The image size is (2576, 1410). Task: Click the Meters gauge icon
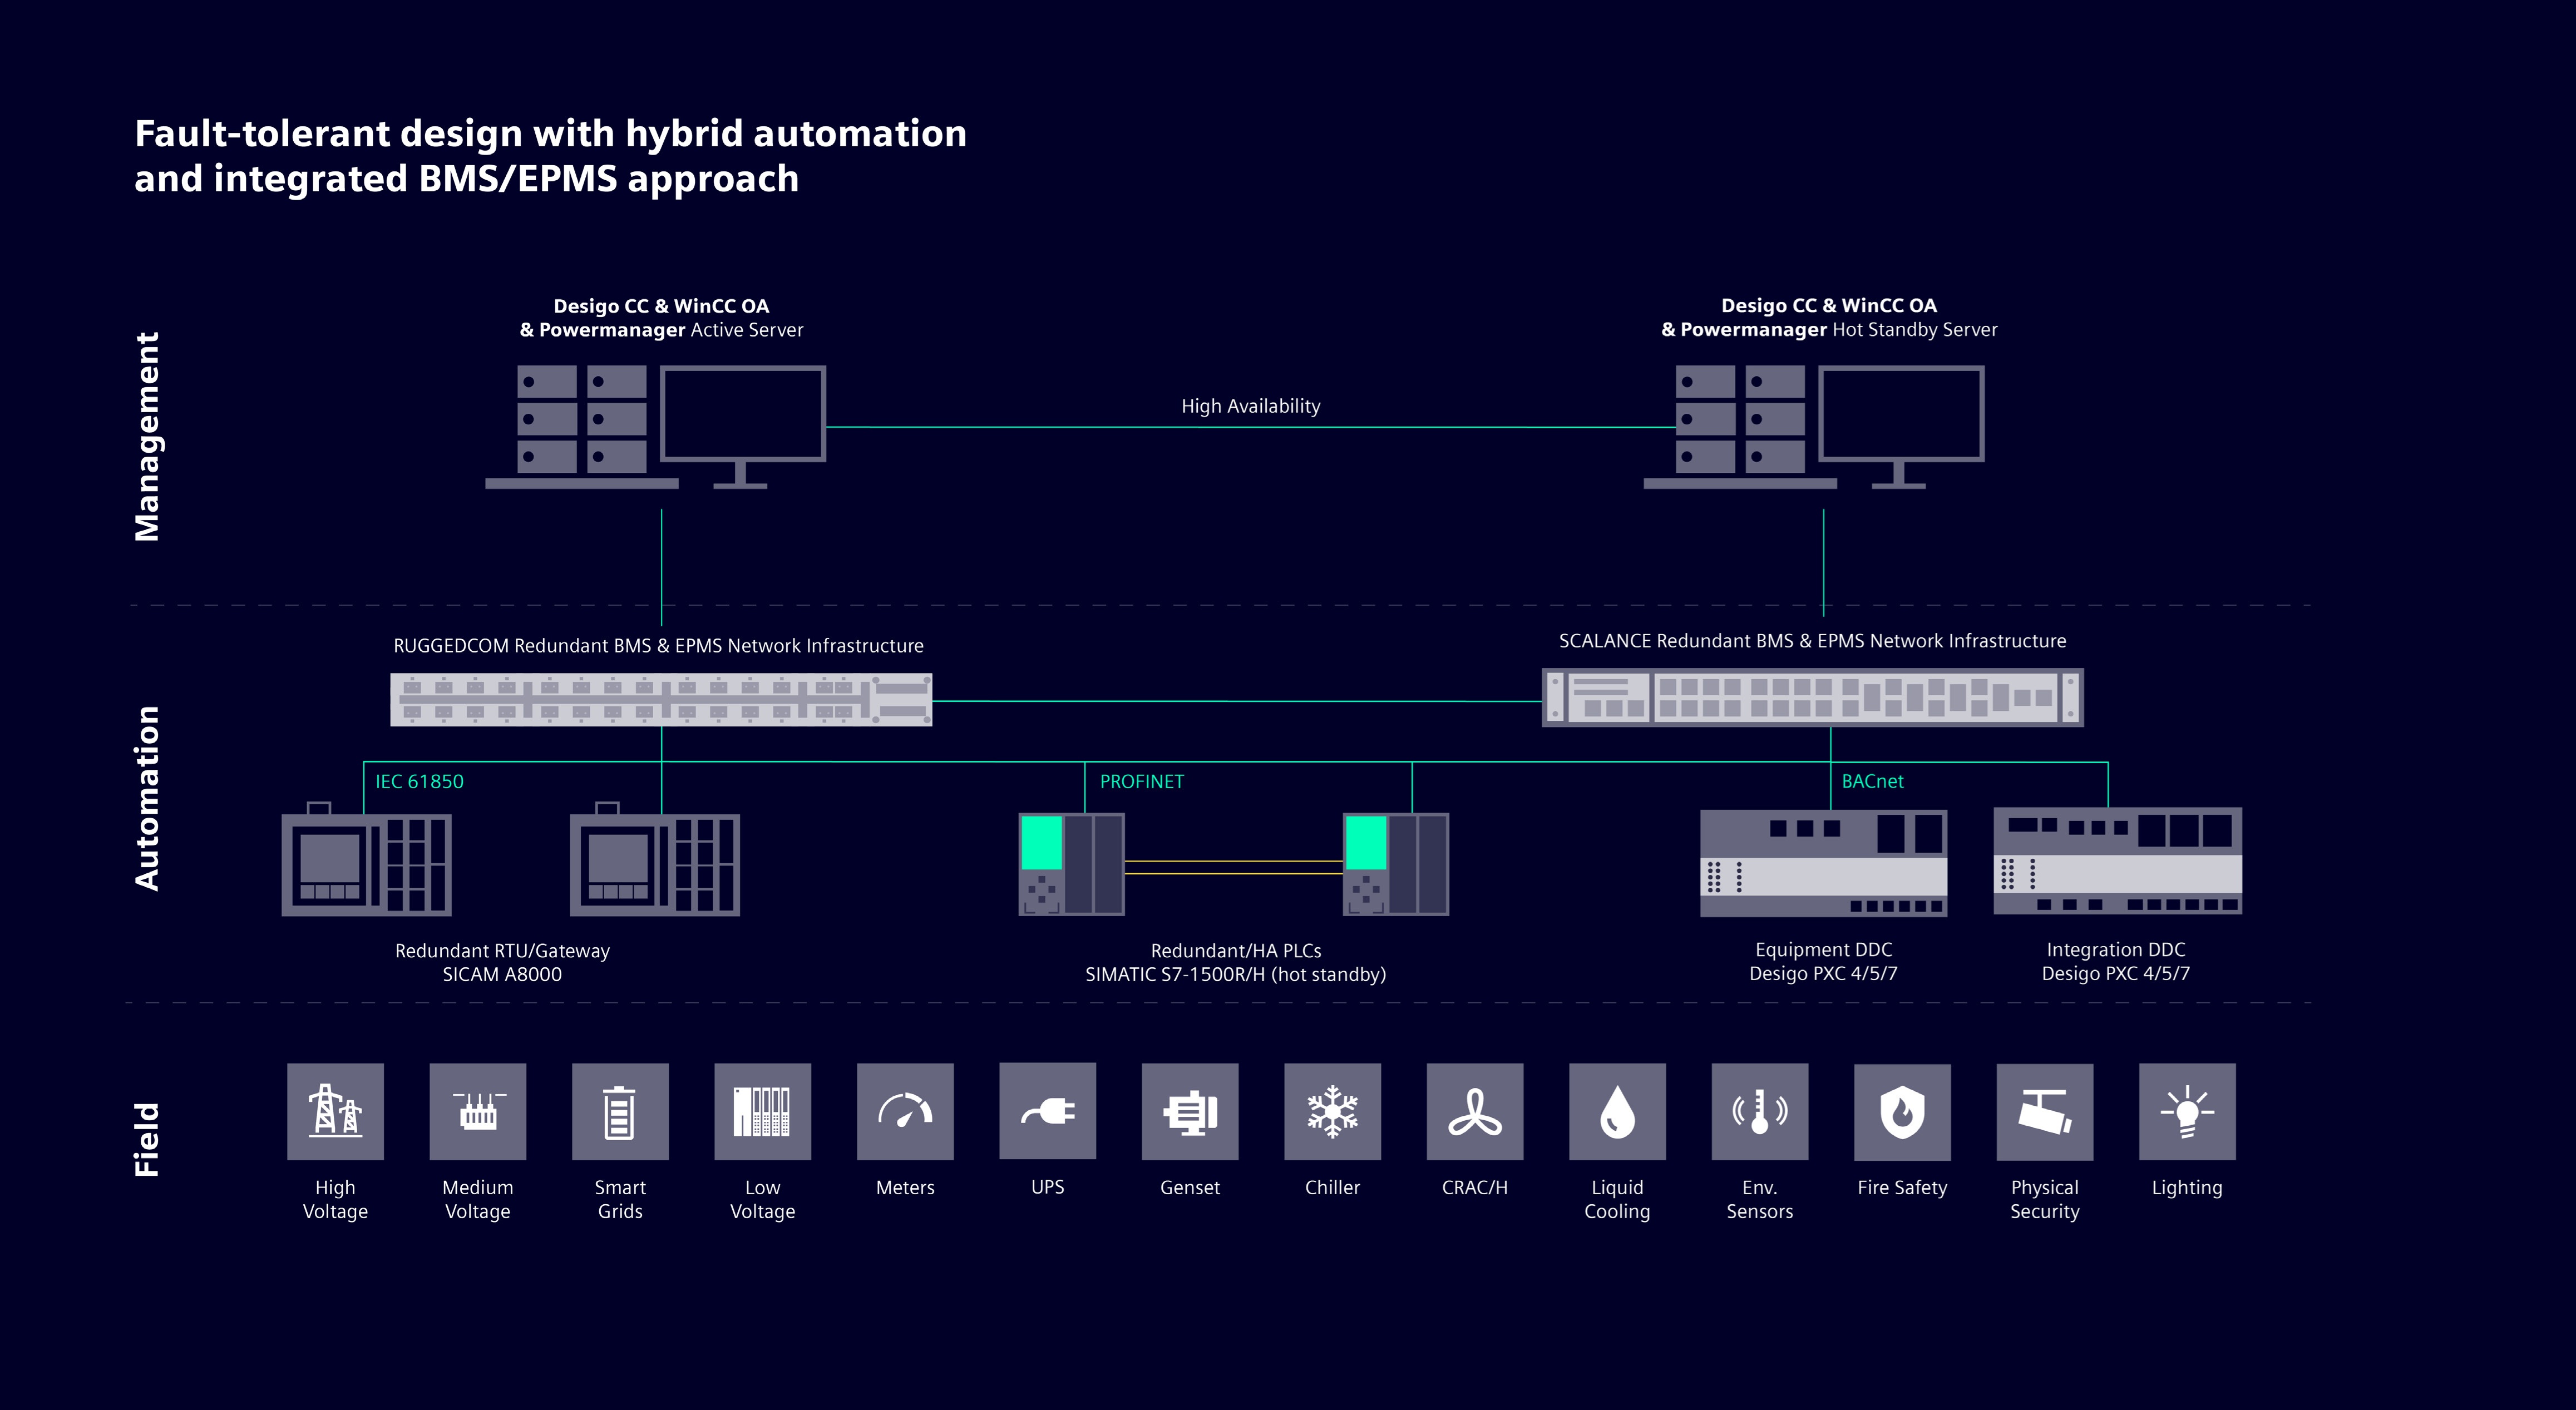pyautogui.click(x=905, y=1111)
